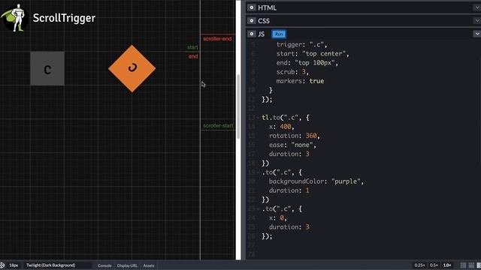
Task: Select the JS editor tab
Action: (x=262, y=34)
